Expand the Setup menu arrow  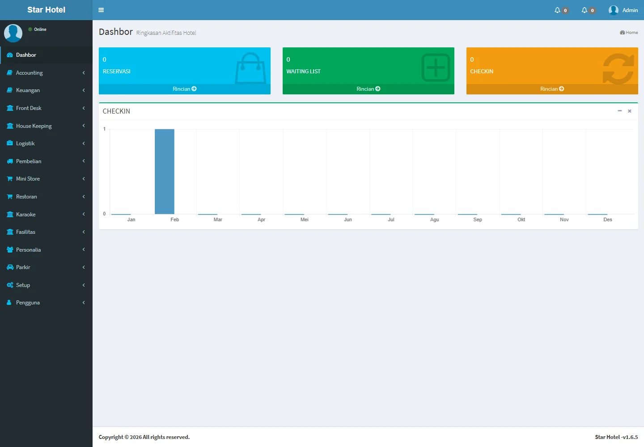[x=84, y=285]
